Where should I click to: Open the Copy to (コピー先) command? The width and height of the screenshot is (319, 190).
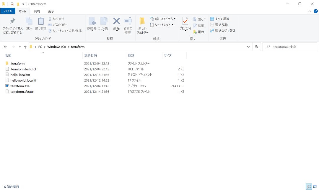click(103, 24)
